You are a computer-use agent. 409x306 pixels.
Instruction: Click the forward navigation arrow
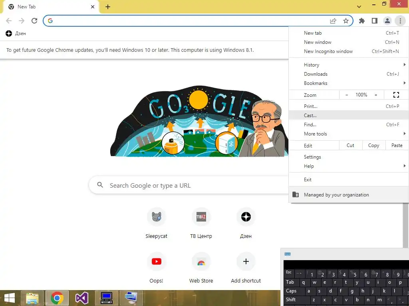[22, 21]
